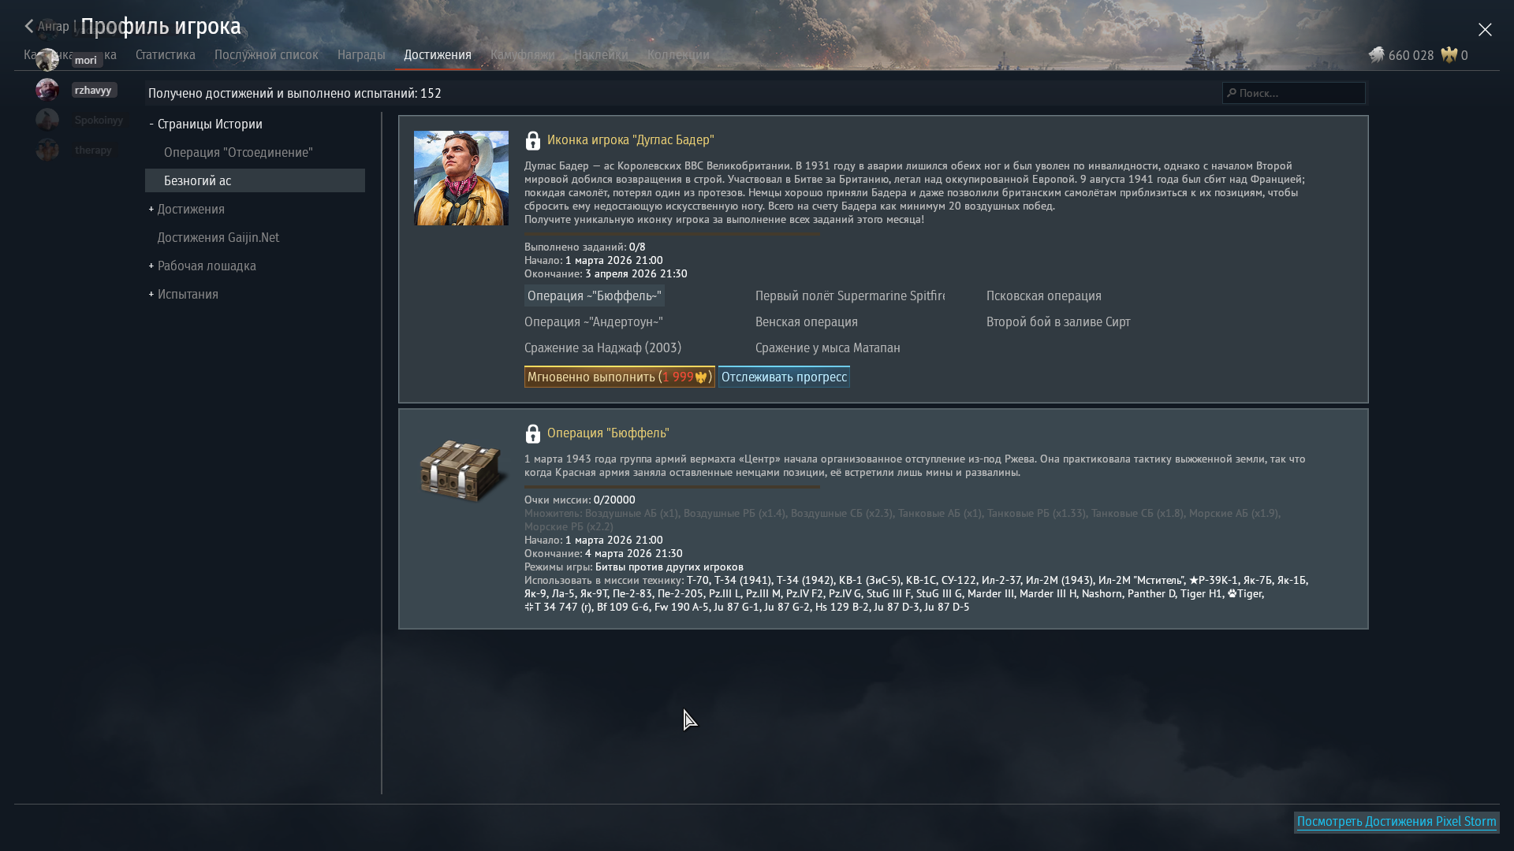Open Посмотреть Достижения Pixel Storm link

click(1396, 822)
